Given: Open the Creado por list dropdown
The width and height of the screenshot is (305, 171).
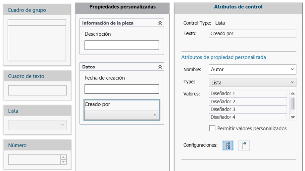Looking at the screenshot, I should click(122, 115).
